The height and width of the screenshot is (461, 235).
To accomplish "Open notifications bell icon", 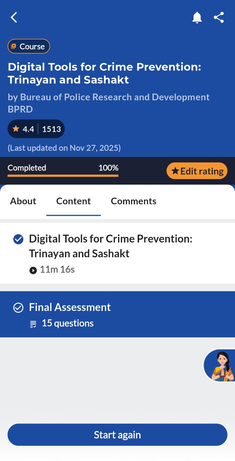I will [x=197, y=18].
